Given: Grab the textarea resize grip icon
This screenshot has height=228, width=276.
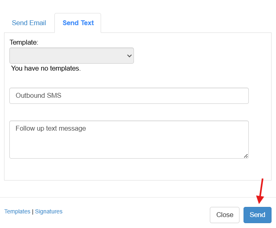Looking at the screenshot, I should pos(246,155).
